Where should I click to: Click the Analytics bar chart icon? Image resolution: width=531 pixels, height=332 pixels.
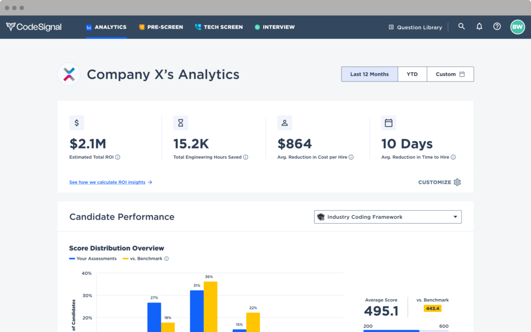point(89,27)
